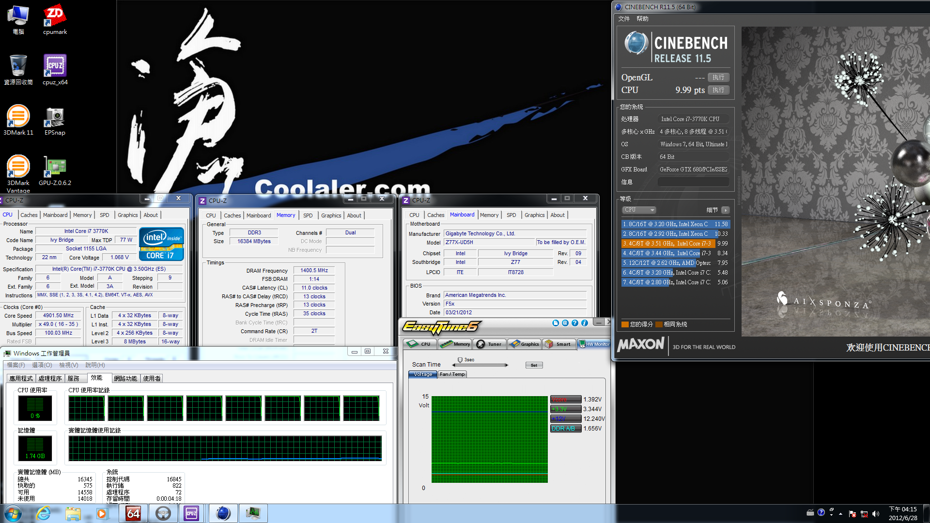Run the OpenGL test in CINEBENCH
The width and height of the screenshot is (930, 523).
718,77
